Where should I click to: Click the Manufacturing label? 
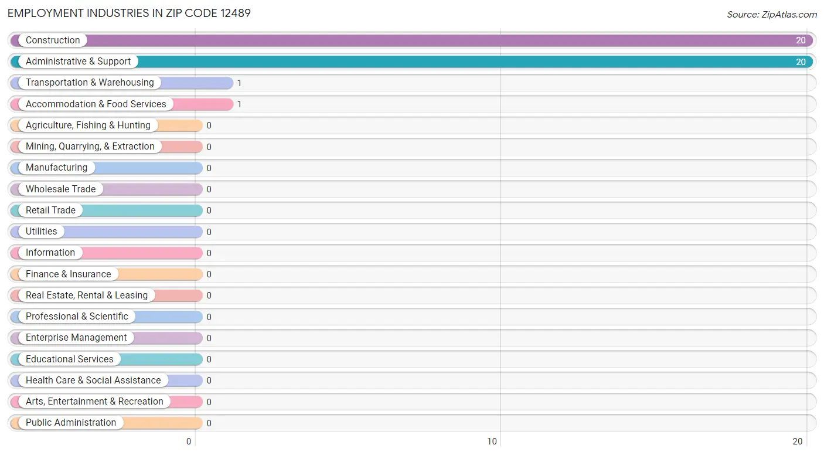[56, 168]
